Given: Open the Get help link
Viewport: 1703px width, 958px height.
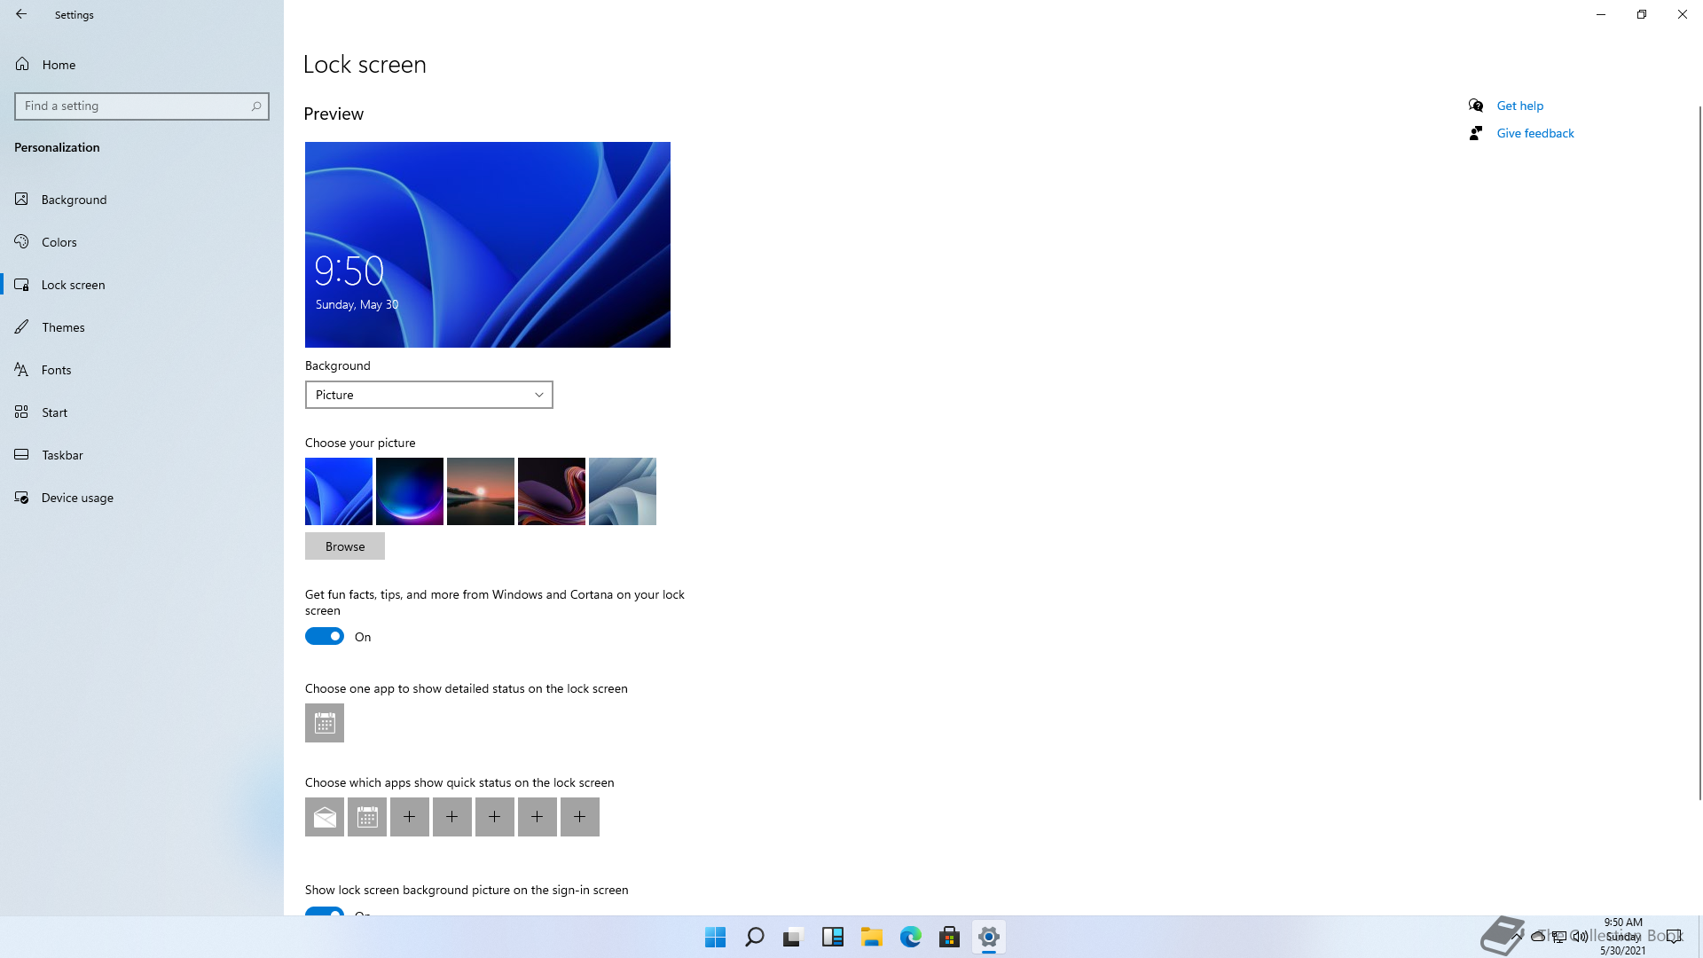Looking at the screenshot, I should [1519, 106].
